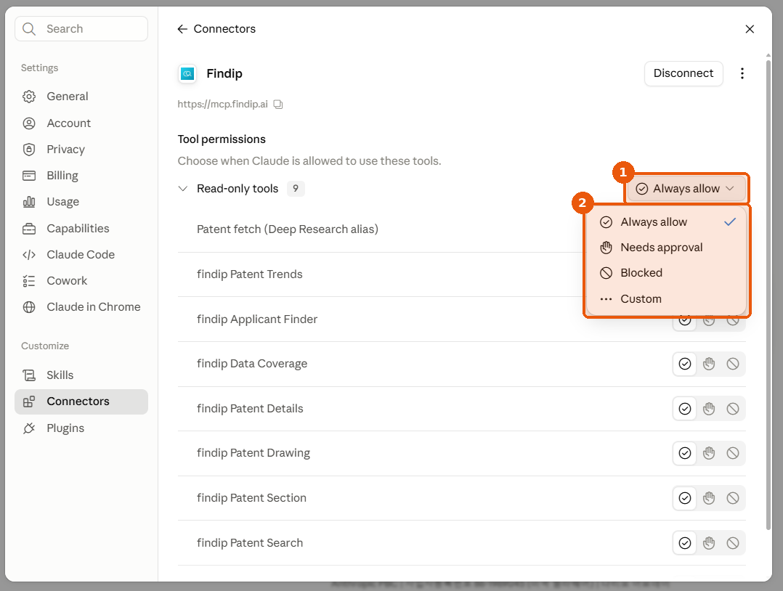Open General settings
This screenshot has height=591, width=783.
(x=81, y=97)
